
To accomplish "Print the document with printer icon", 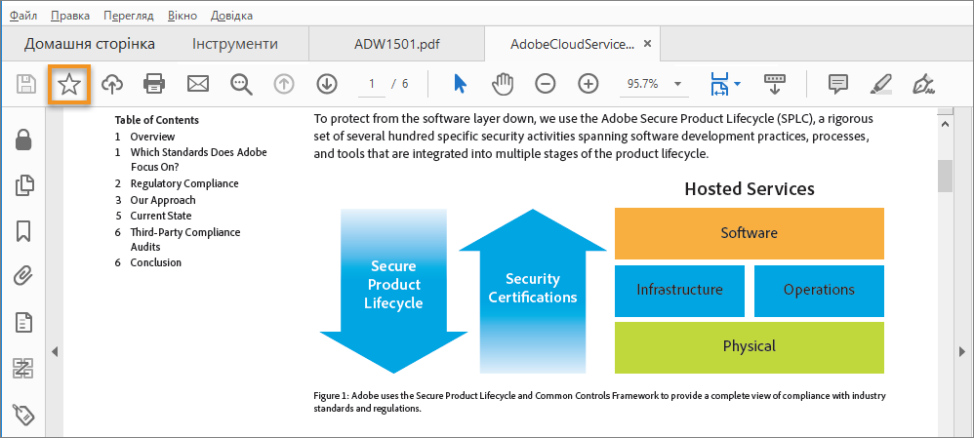I will (154, 84).
